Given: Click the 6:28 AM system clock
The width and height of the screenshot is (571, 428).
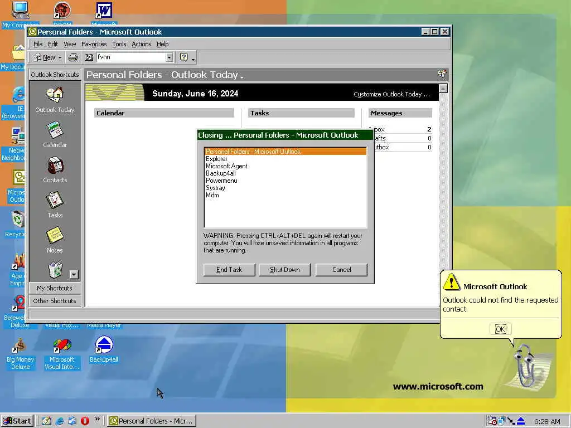Looking at the screenshot, I should click(547, 421).
